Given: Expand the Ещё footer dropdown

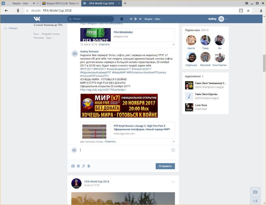Looking at the screenshot, I should tap(50, 38).
